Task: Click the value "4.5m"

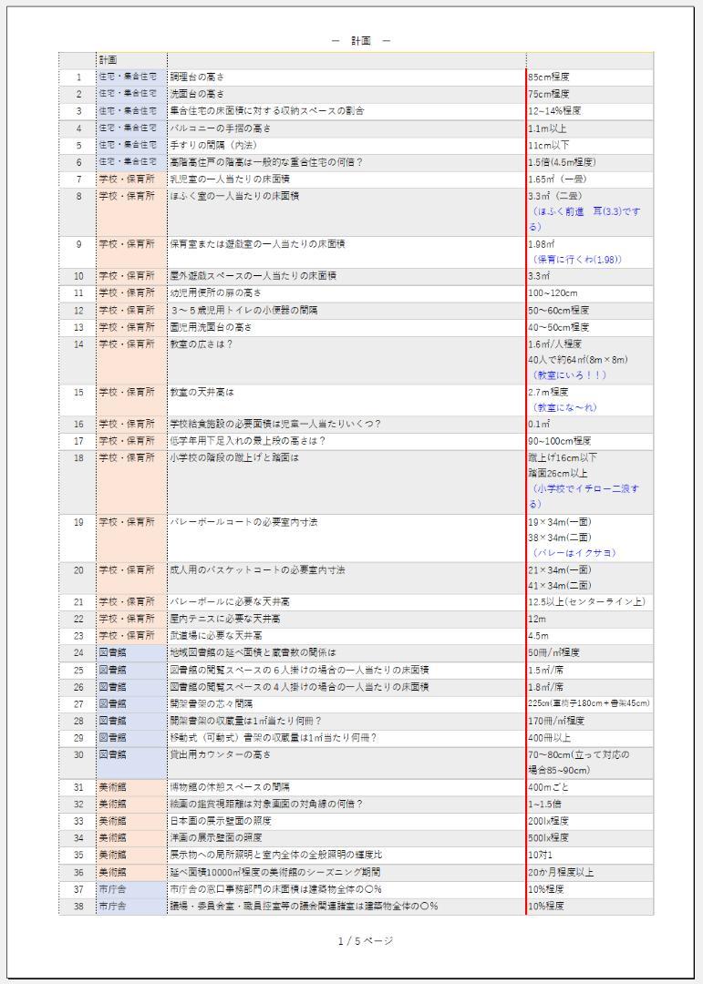Action: click(x=538, y=636)
